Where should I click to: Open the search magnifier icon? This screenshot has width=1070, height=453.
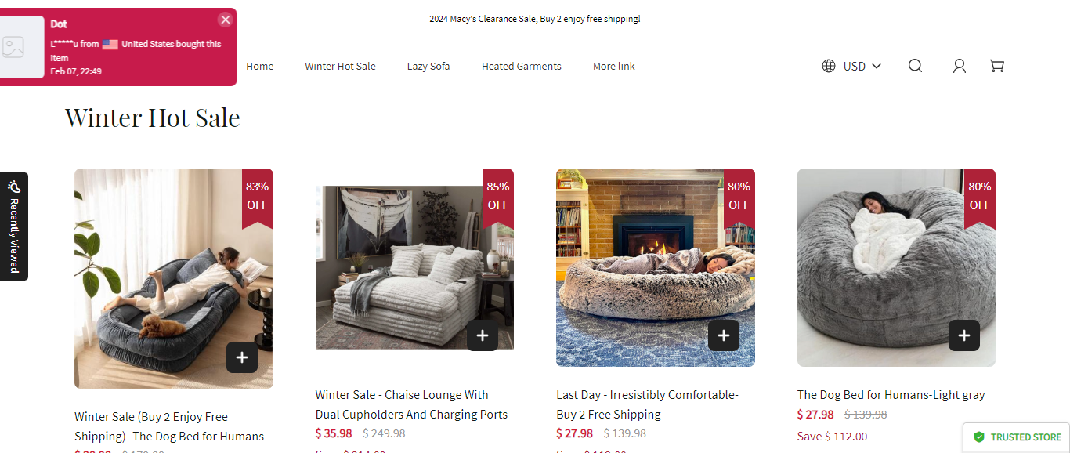click(x=915, y=66)
